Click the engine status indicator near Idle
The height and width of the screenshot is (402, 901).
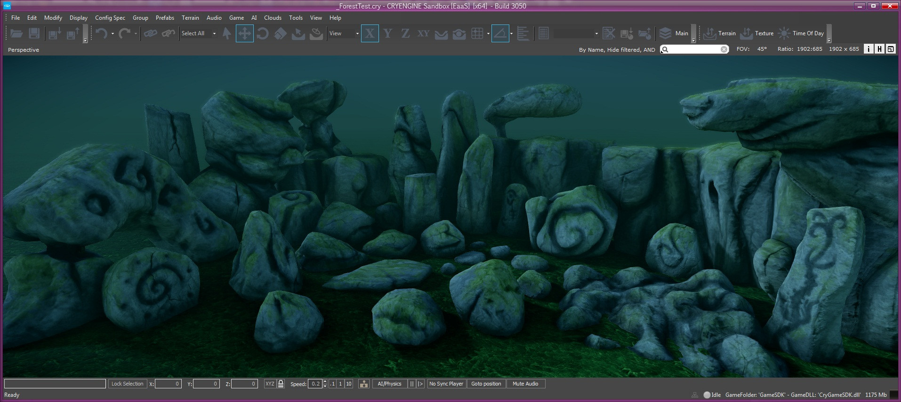pos(707,395)
